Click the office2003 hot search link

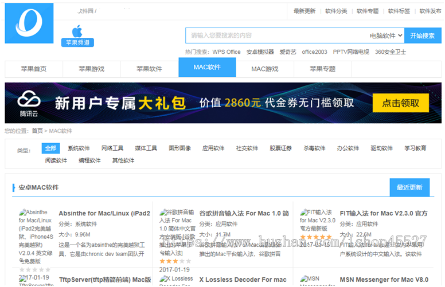(x=314, y=52)
